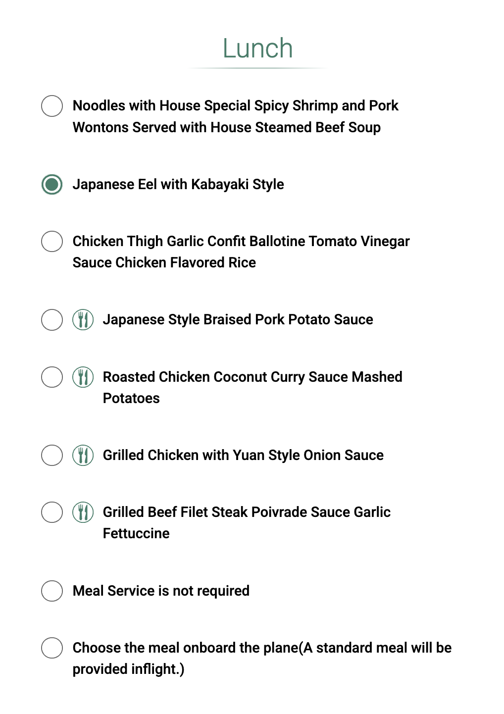Image resolution: width=504 pixels, height=714 pixels.
Task: Click fork-and-knife icon beside Japanese Braised Pork
Action: pyautogui.click(x=83, y=320)
